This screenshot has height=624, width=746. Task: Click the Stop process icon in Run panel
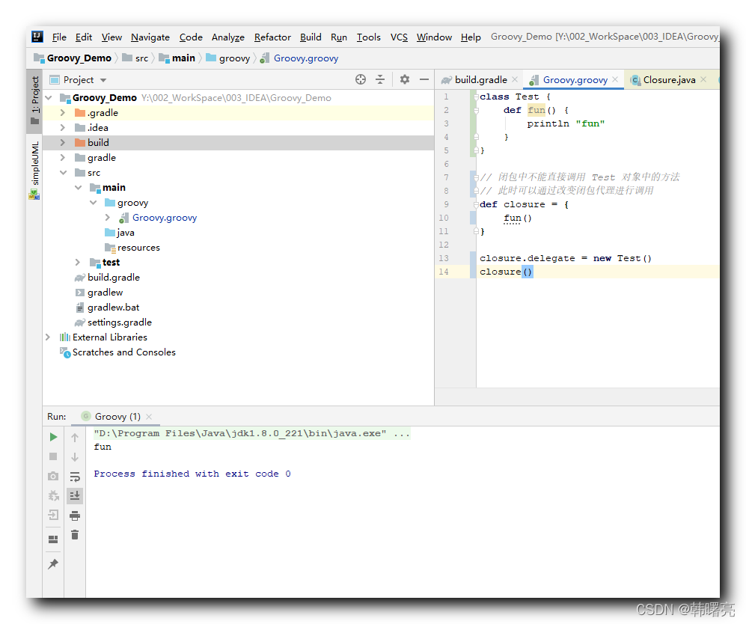53,456
